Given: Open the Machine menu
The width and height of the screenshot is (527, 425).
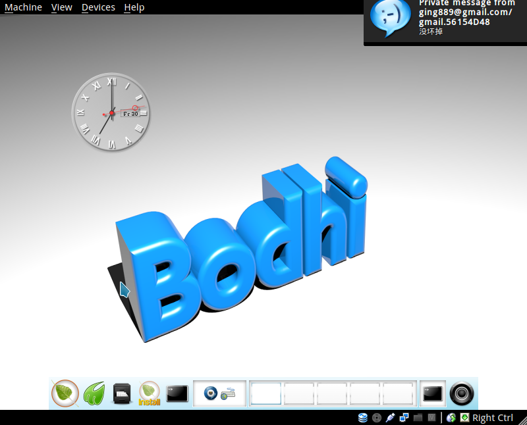Looking at the screenshot, I should (x=23, y=7).
